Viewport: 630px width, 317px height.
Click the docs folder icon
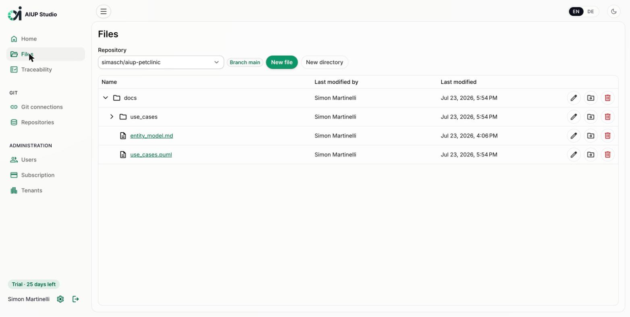117,98
